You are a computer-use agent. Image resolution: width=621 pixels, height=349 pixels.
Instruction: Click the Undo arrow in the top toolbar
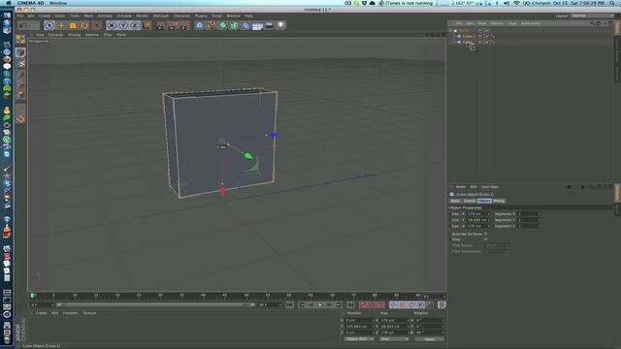(x=23, y=26)
